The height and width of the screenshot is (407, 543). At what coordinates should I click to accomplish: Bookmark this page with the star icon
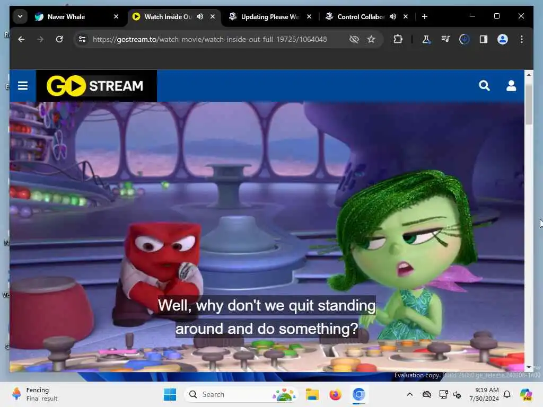click(371, 39)
